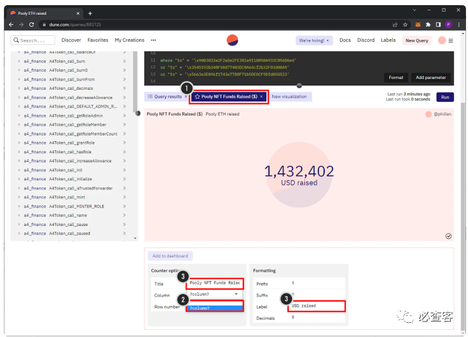The width and height of the screenshot is (468, 337).
Task: Click the Suffix field
Action: [316, 295]
